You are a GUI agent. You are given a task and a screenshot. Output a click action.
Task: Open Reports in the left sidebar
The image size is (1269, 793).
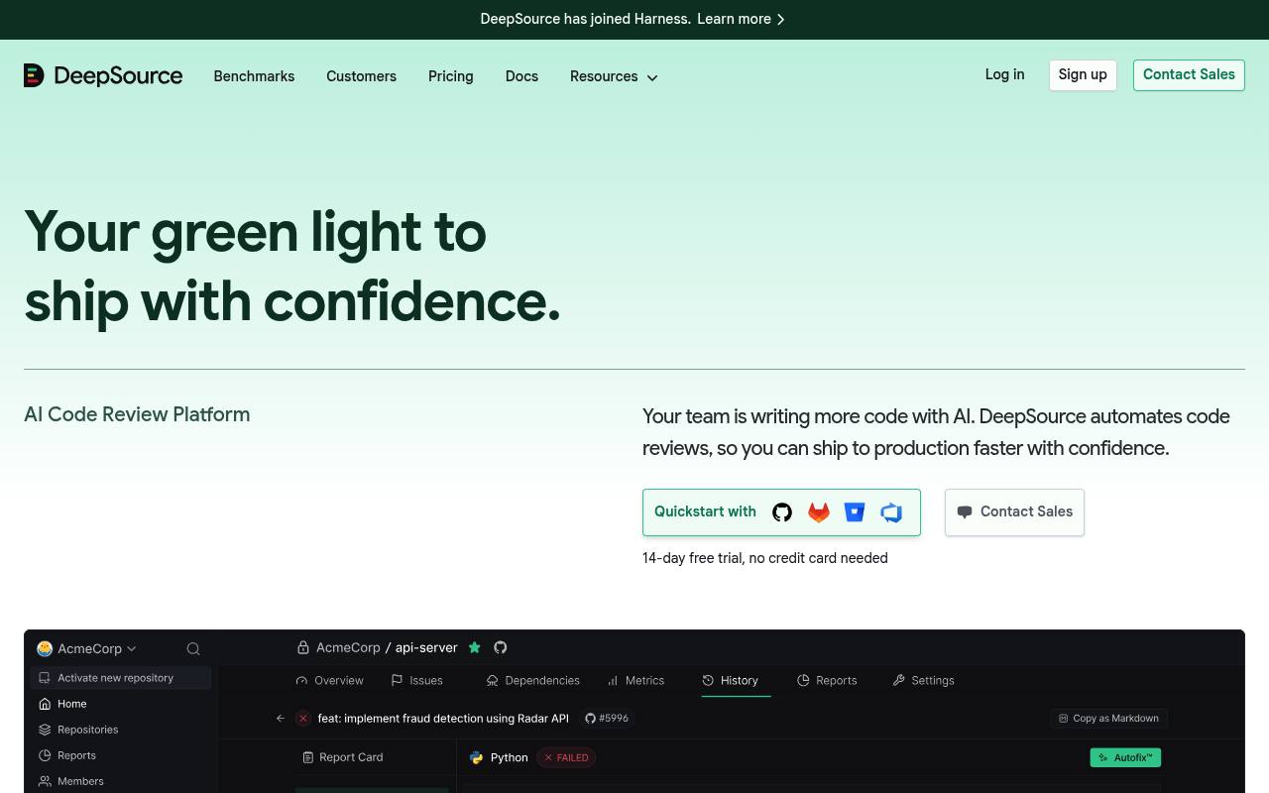coord(76,755)
